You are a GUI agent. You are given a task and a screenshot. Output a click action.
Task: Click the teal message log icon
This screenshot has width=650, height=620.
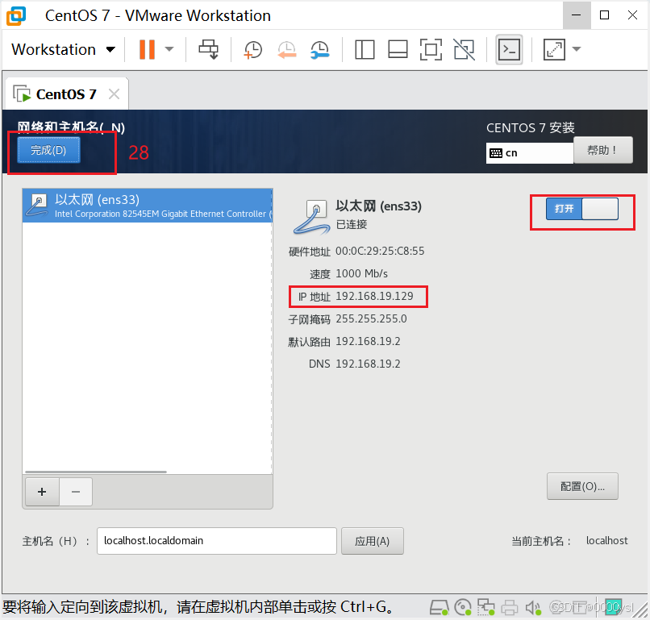(x=614, y=607)
